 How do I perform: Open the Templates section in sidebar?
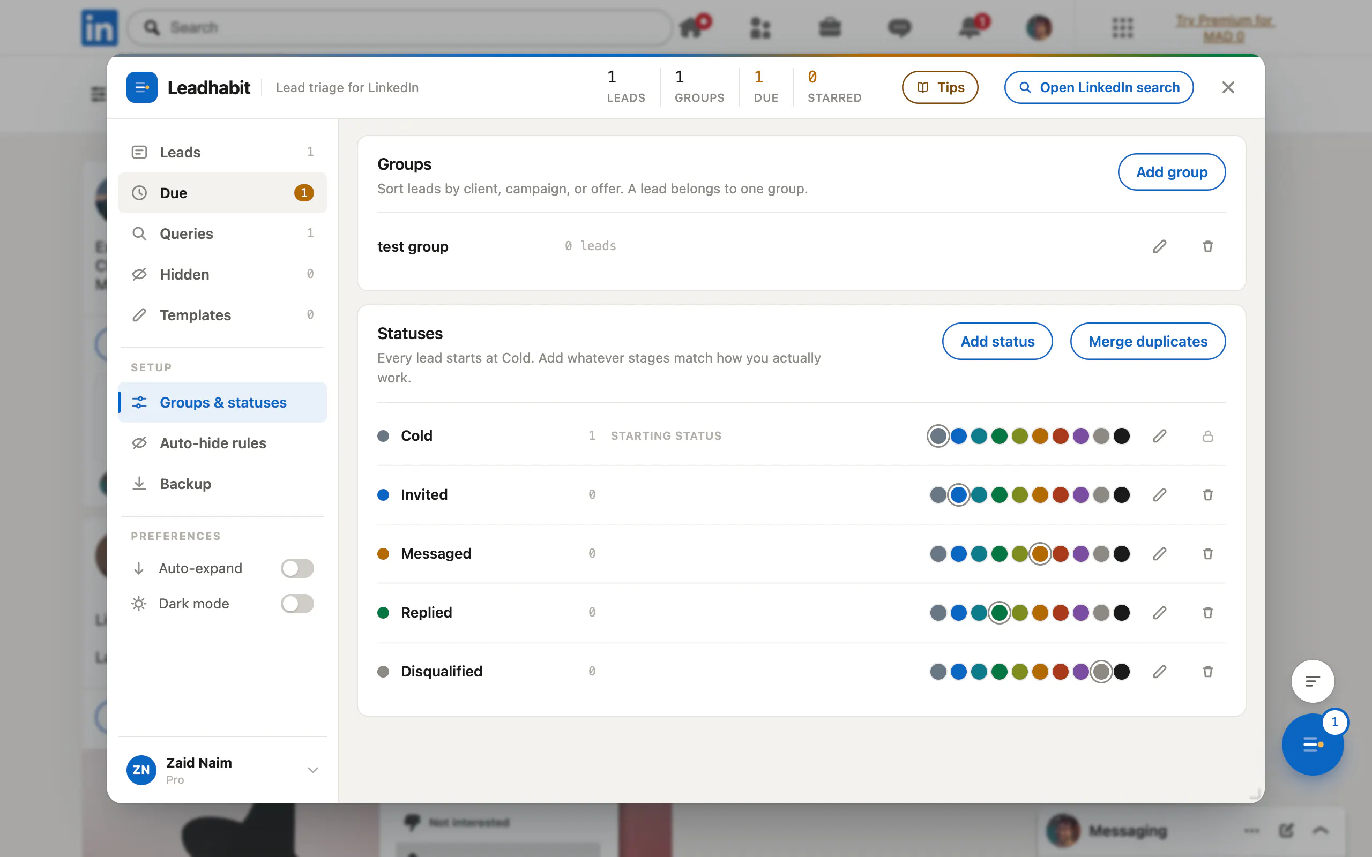(x=222, y=315)
